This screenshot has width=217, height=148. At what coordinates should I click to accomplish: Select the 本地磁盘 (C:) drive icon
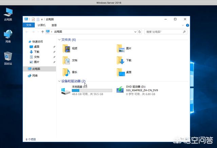[x=66, y=91]
